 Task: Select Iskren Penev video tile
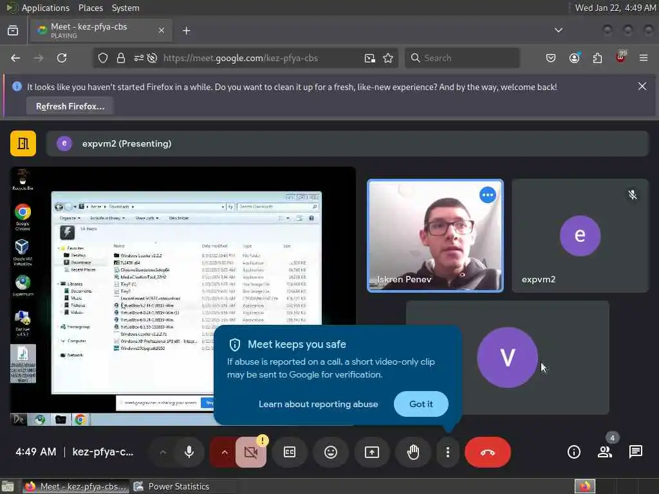(435, 235)
